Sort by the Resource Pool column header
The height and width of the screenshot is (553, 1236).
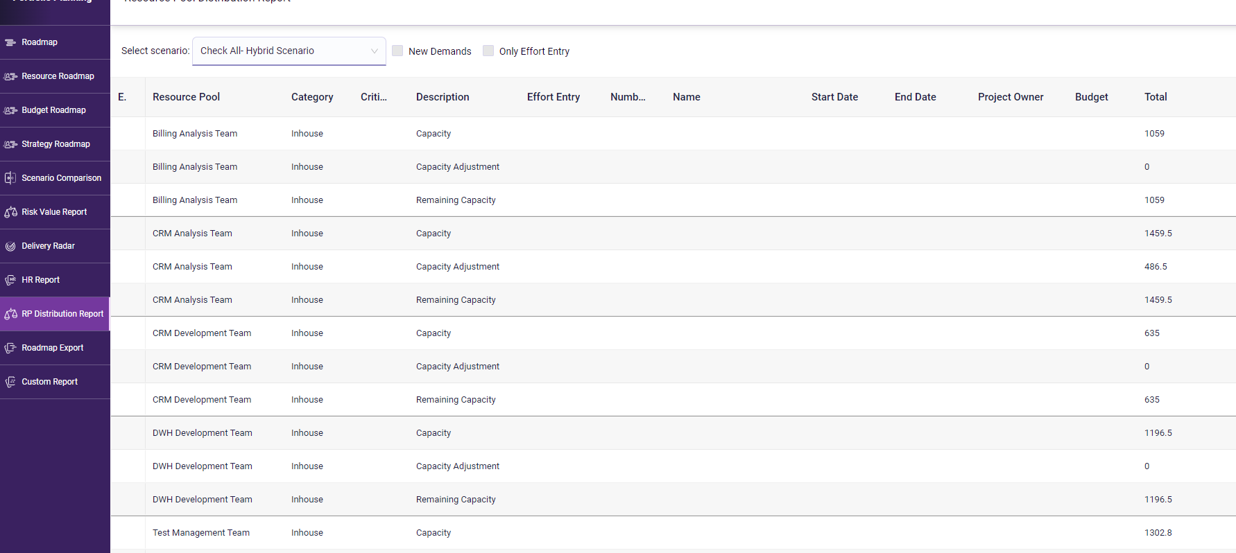click(x=186, y=97)
